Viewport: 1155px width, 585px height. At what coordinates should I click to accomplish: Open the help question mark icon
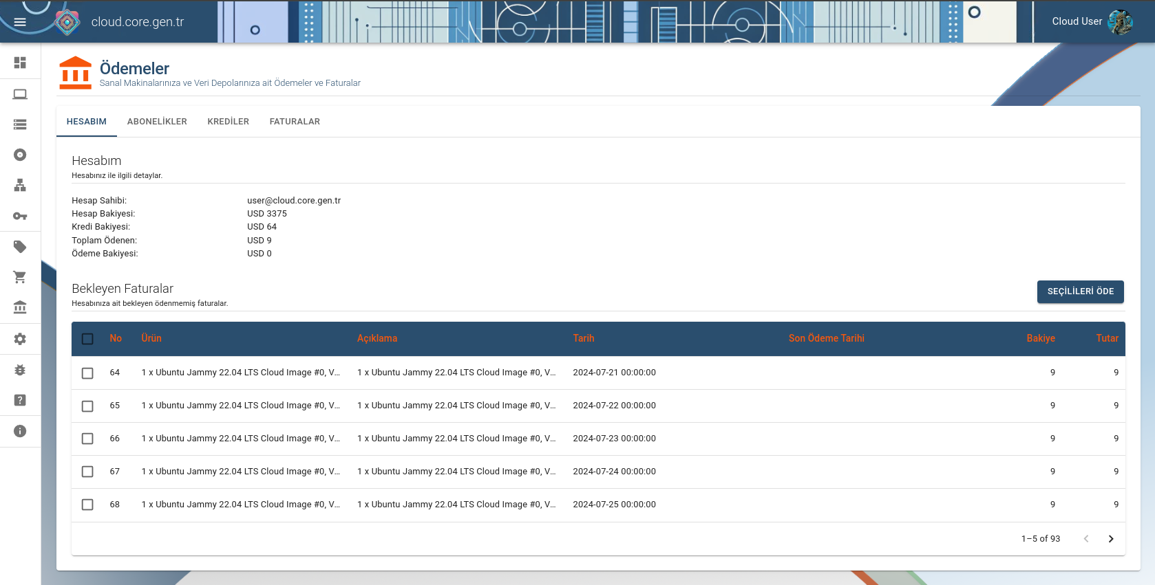20,400
